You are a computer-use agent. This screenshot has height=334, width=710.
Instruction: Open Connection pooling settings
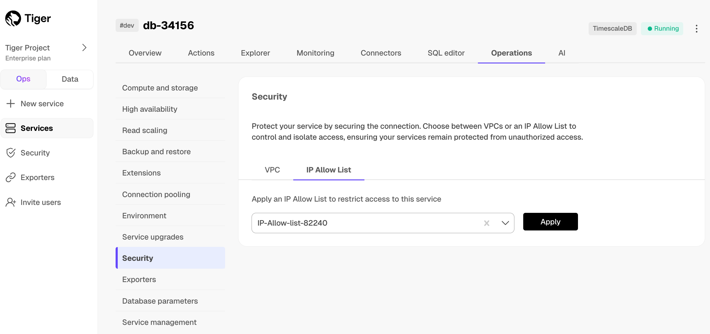point(156,194)
